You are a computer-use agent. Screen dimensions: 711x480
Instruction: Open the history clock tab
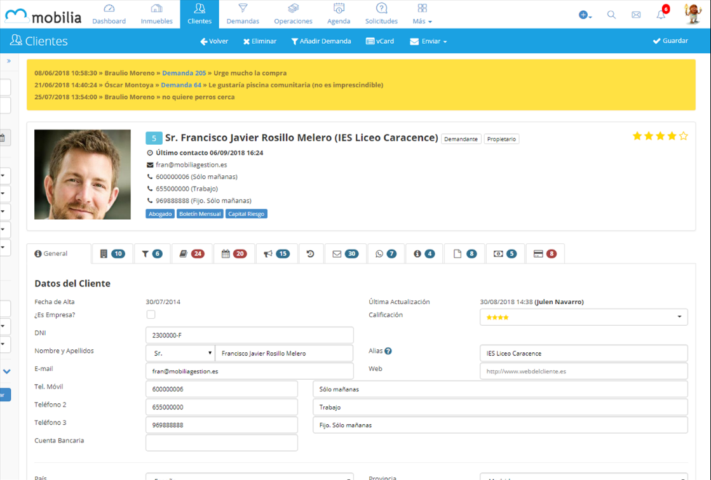pyautogui.click(x=310, y=254)
